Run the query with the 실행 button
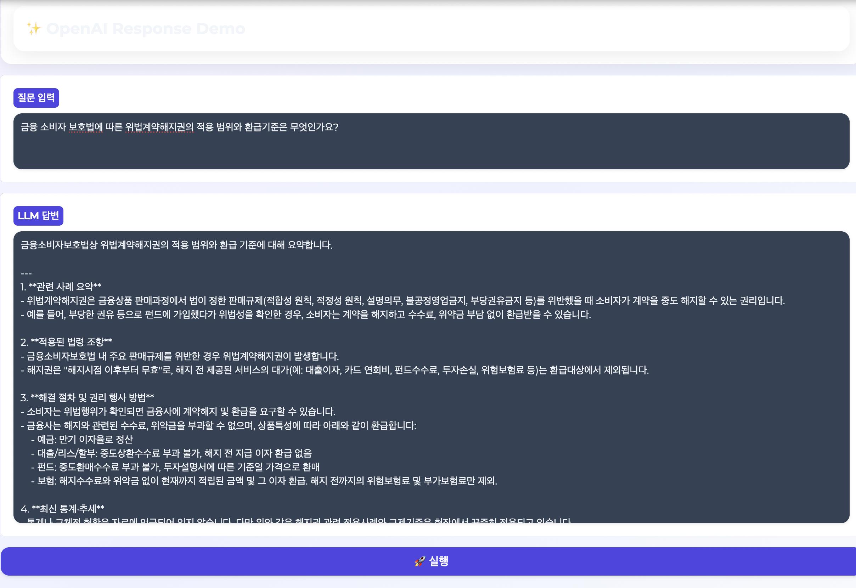Screen dimensions: 856x588 (428, 561)
